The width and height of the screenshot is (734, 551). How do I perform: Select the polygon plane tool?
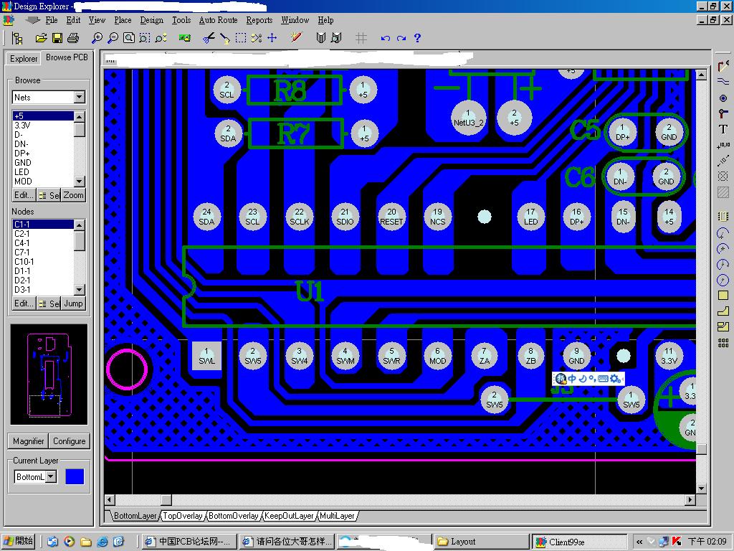(723, 311)
